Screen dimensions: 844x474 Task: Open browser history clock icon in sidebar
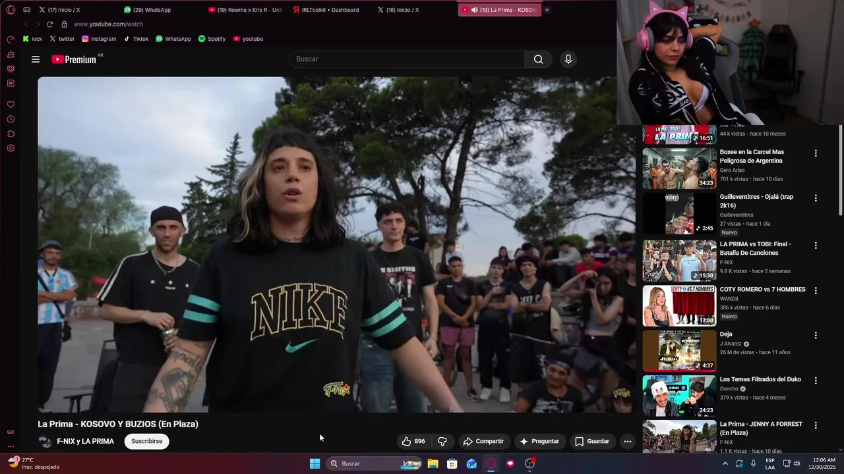[x=11, y=119]
